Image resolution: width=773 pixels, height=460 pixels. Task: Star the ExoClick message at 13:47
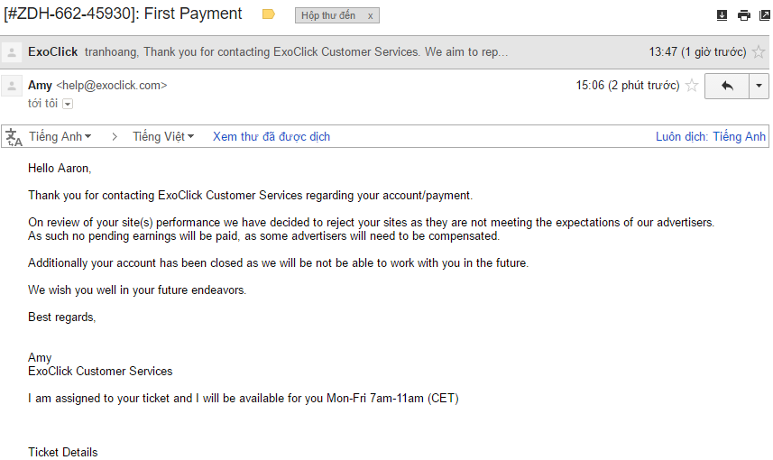tap(759, 52)
